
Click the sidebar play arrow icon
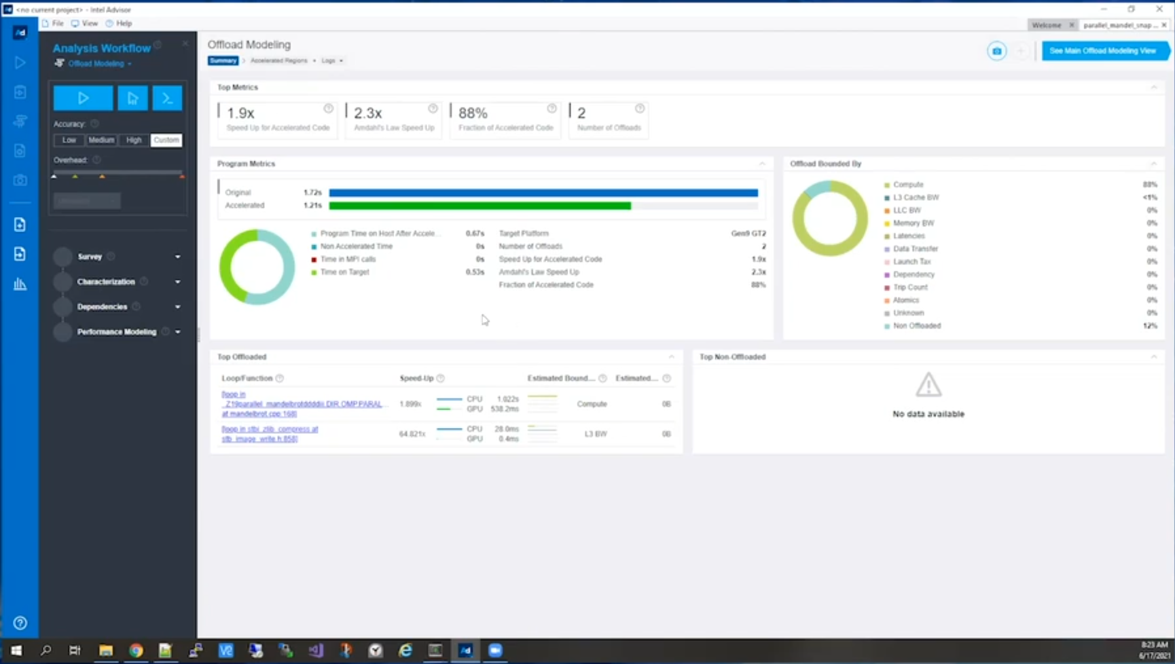click(x=20, y=62)
